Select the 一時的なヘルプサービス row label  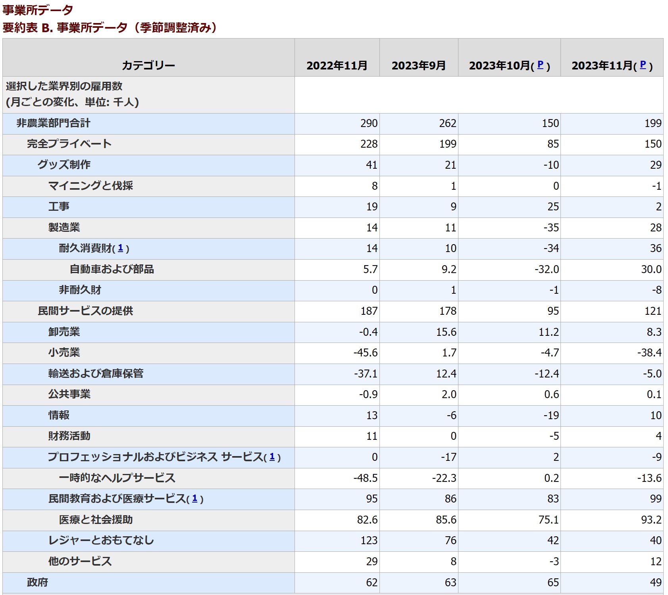pyautogui.click(x=117, y=478)
